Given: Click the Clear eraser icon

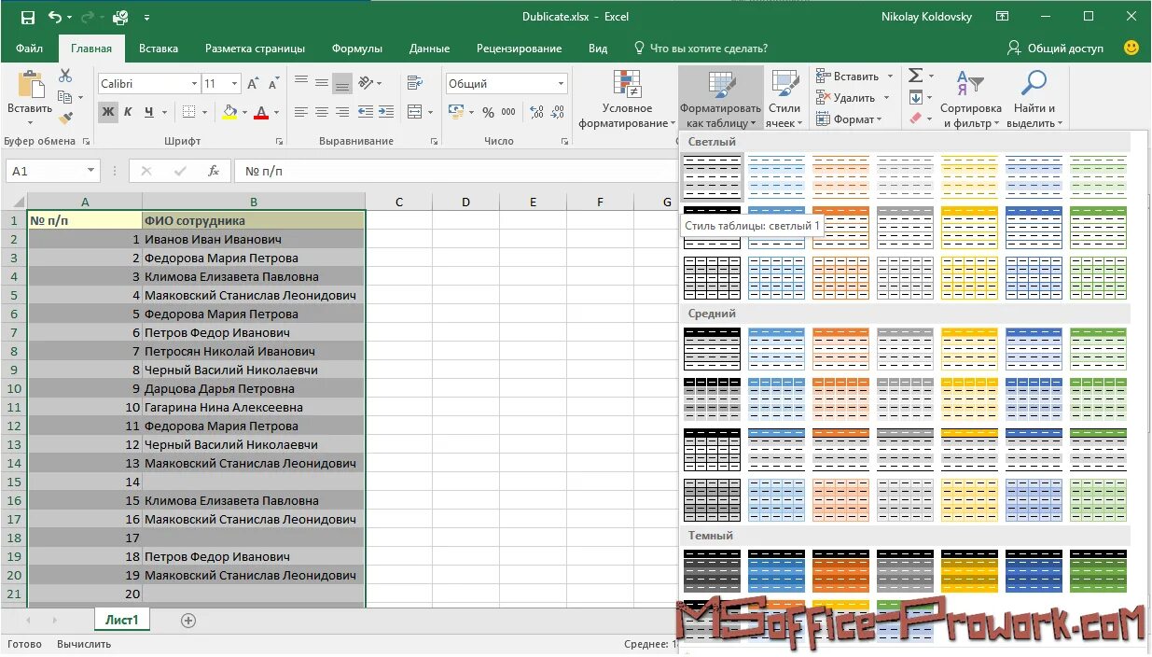Looking at the screenshot, I should click(915, 119).
